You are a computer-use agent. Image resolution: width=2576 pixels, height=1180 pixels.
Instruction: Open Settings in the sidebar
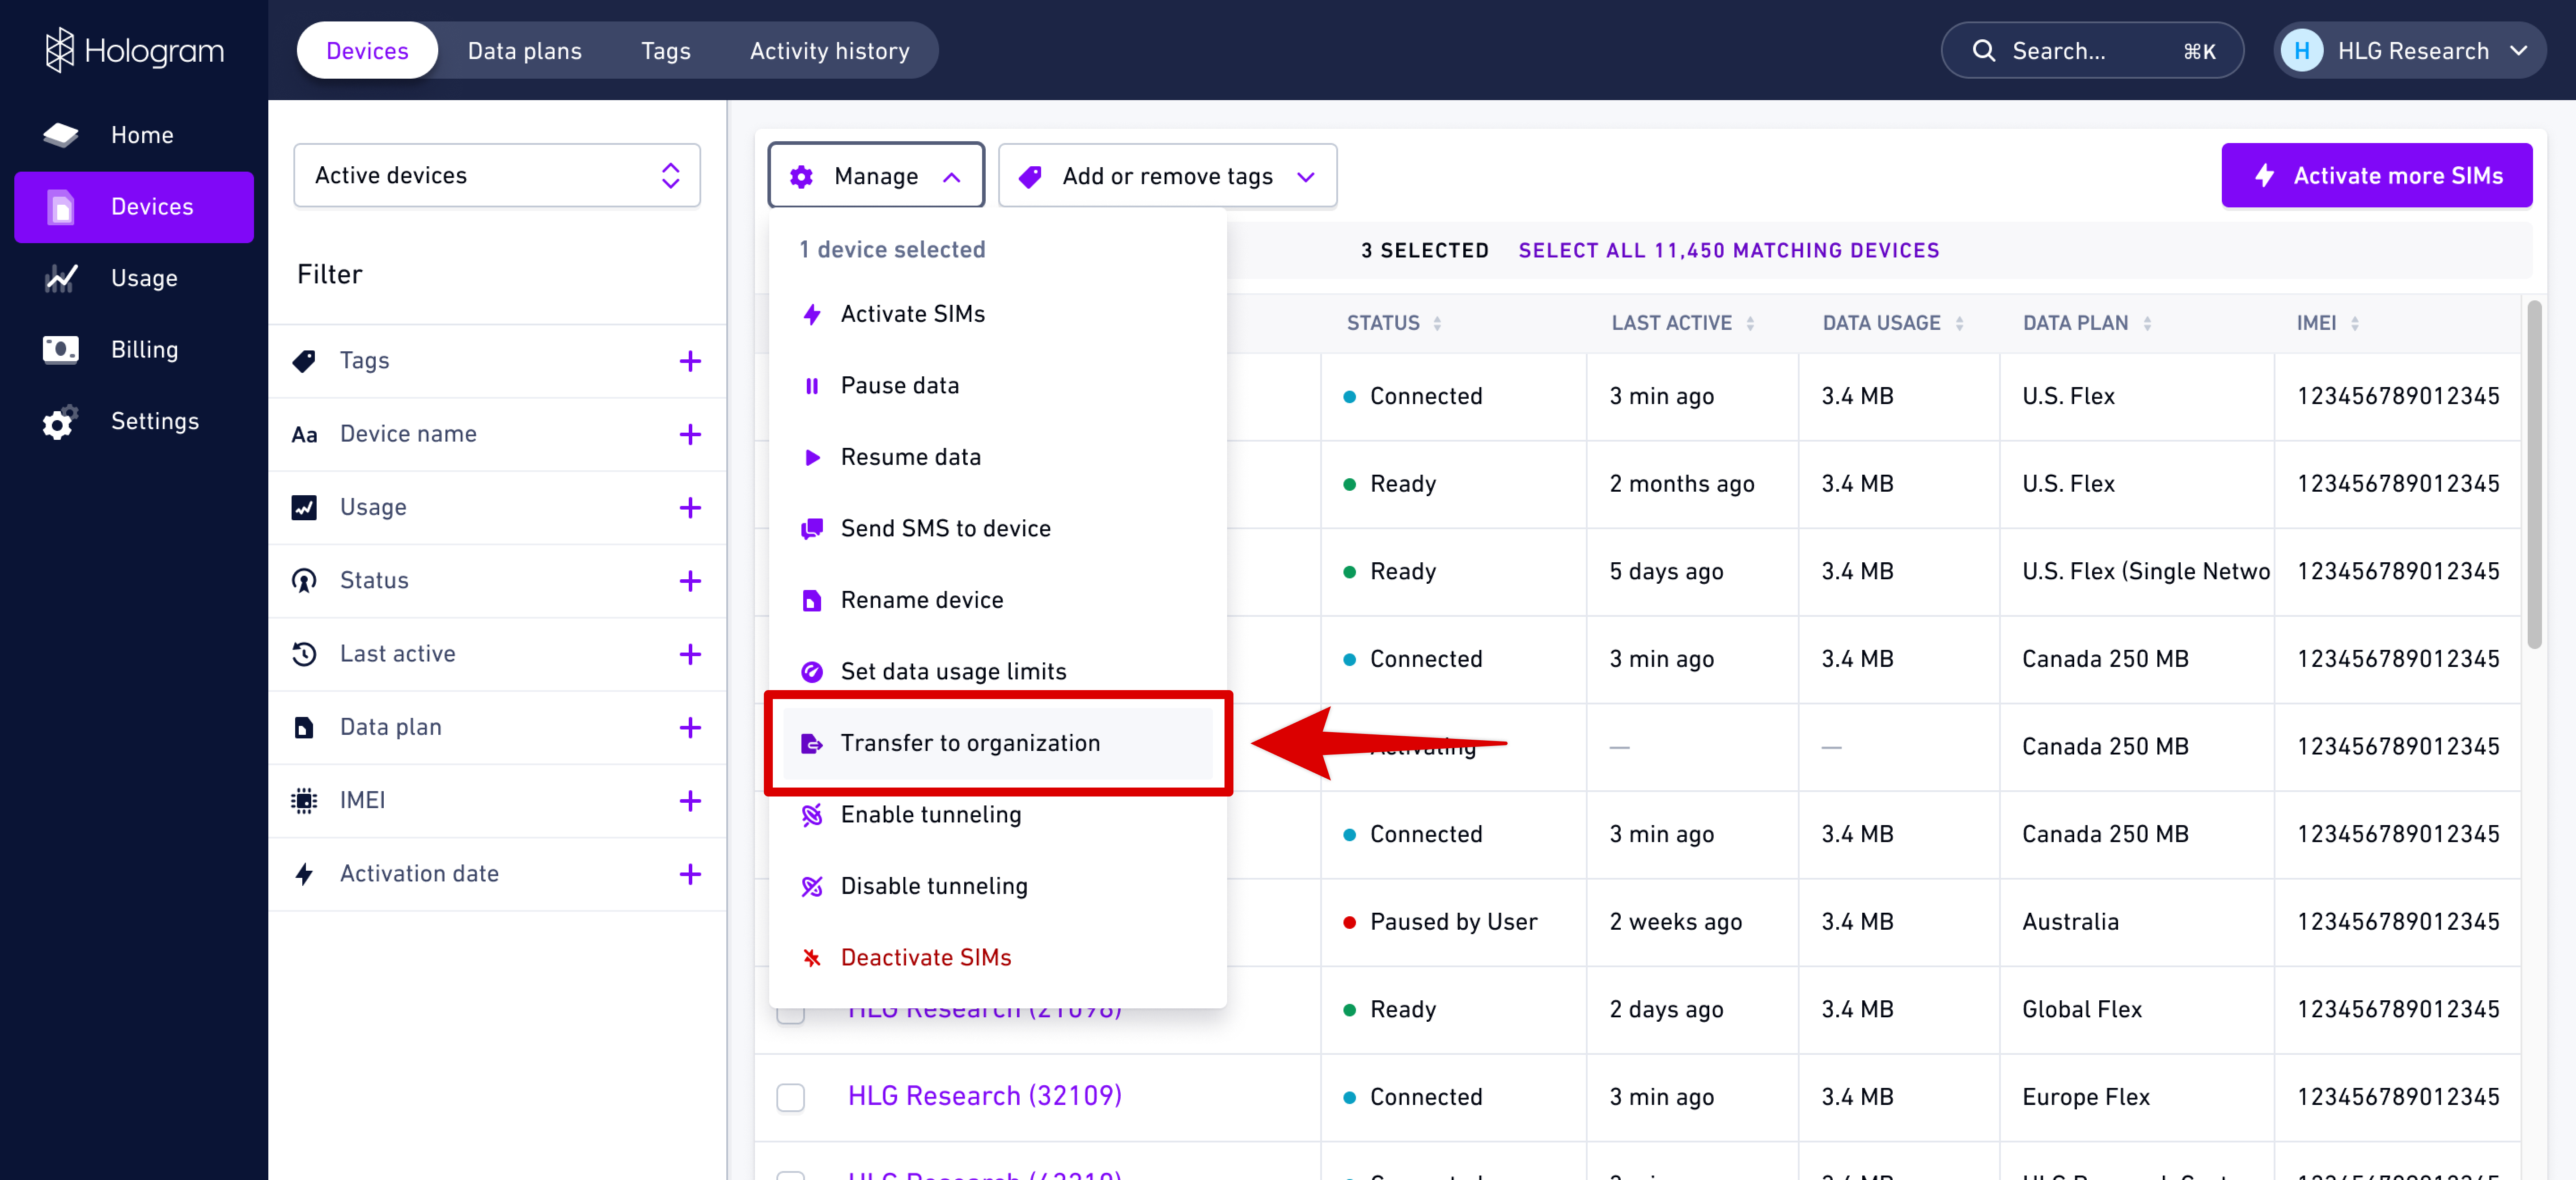pyautogui.click(x=134, y=421)
